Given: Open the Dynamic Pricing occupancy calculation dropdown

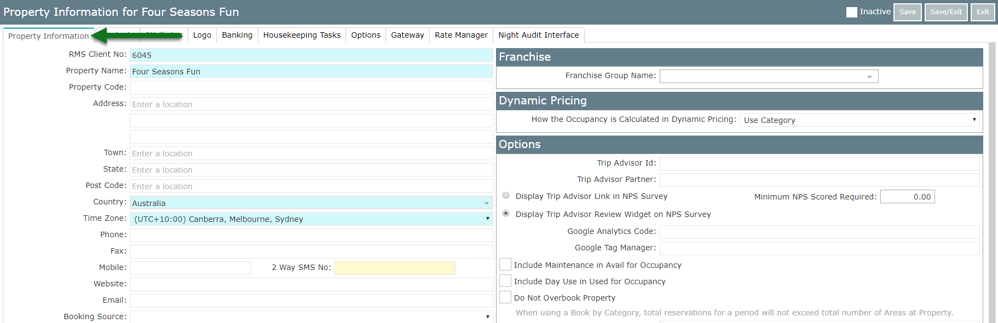Looking at the screenshot, I should pyautogui.click(x=859, y=120).
